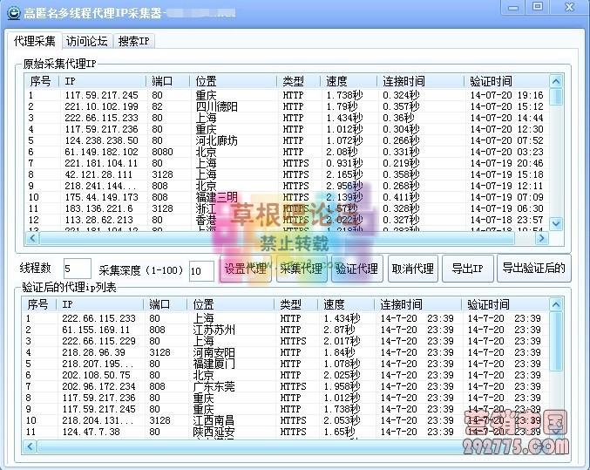Sort upper list by 速度 column header
The image size is (590, 470).
349,81
